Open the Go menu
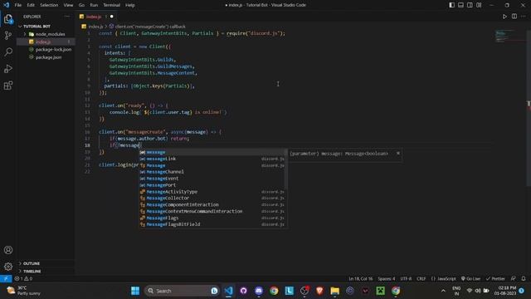 tap(81, 5)
